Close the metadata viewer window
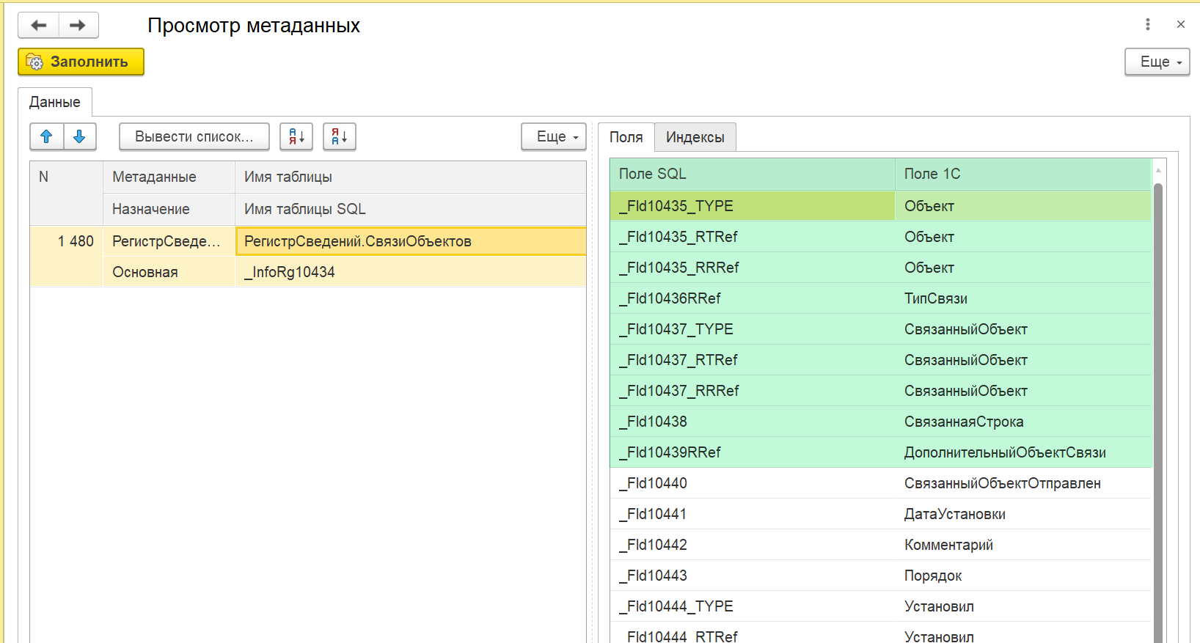Screen dimensions: 1200x643 [x=1180, y=24]
